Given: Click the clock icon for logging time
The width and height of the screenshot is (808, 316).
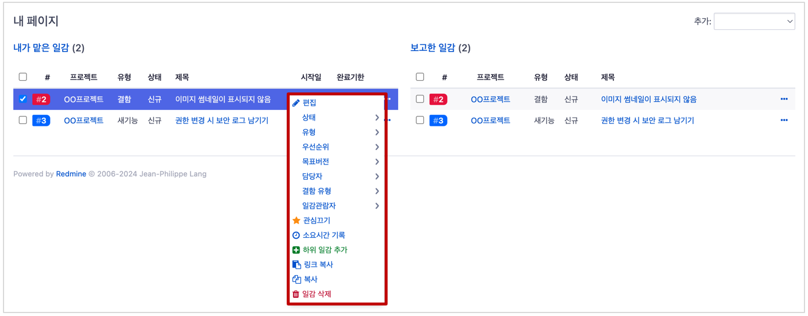Looking at the screenshot, I should 296,235.
